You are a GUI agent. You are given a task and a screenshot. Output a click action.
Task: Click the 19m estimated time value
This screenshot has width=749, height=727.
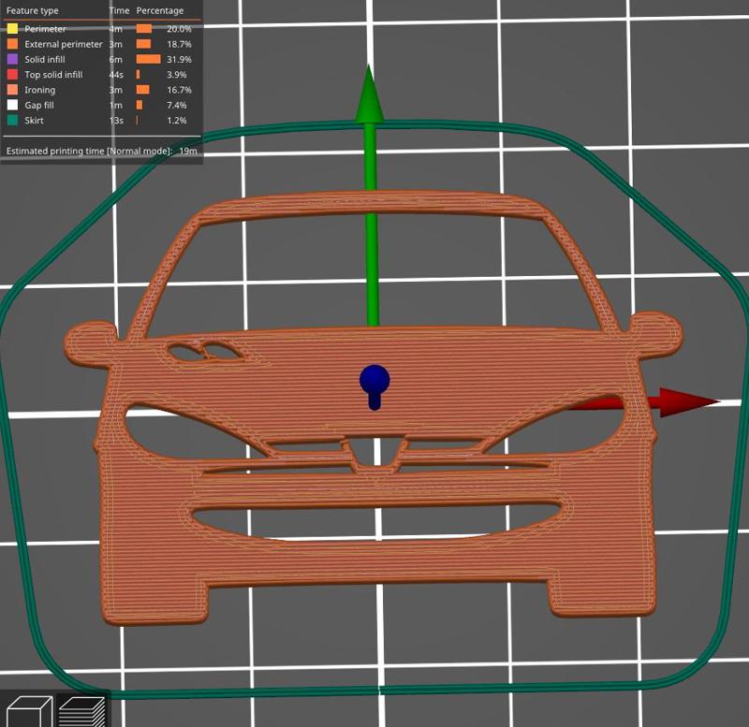[188, 151]
